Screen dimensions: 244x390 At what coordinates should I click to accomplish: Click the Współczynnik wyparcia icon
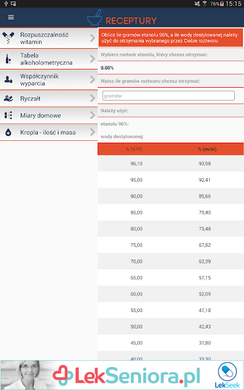[x=8, y=80]
